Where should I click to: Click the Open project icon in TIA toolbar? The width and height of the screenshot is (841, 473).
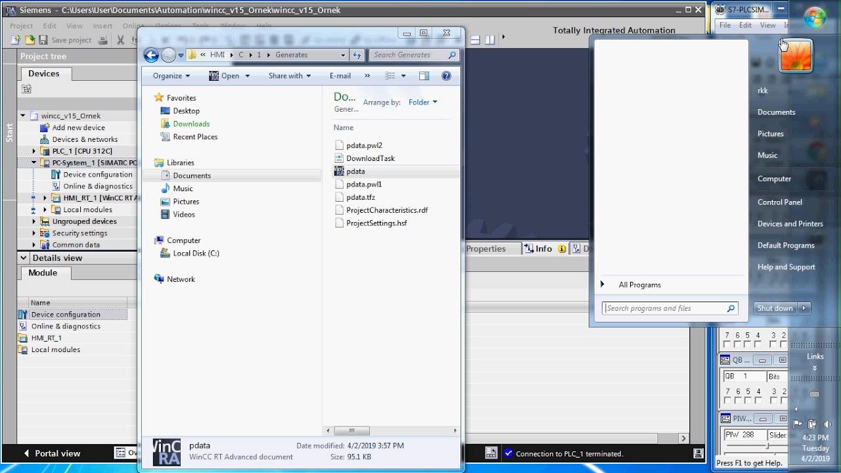[x=30, y=40]
